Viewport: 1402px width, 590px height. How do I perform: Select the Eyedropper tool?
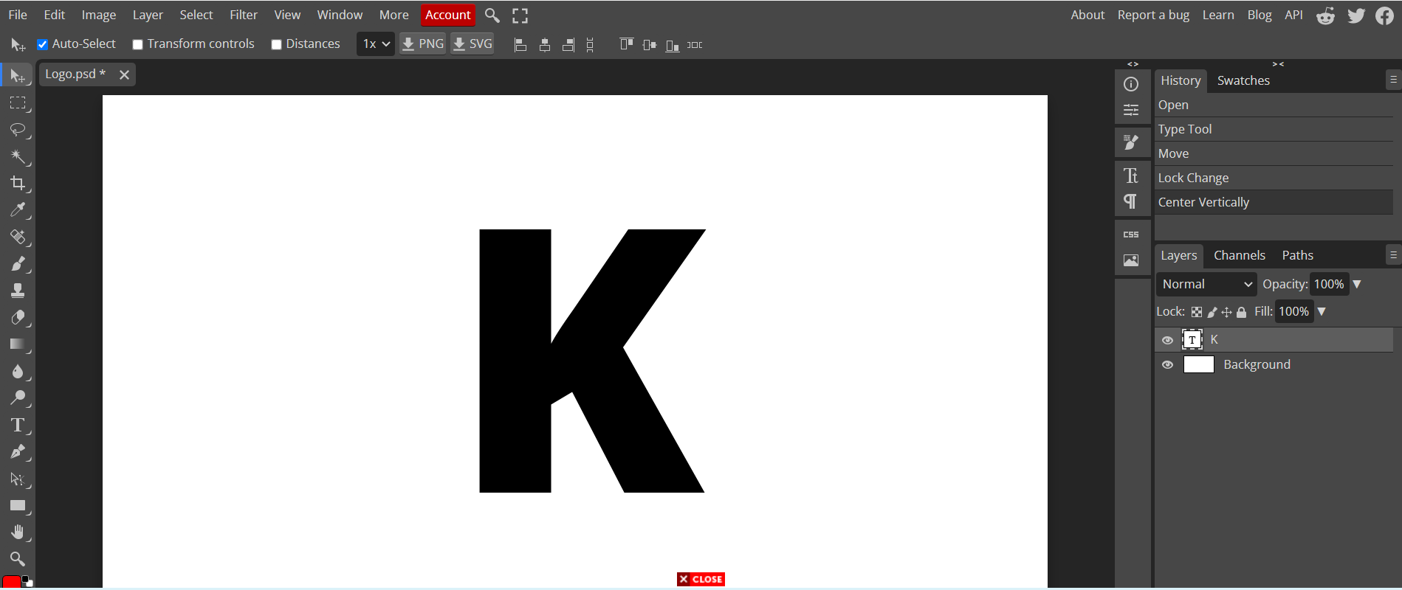tap(18, 210)
